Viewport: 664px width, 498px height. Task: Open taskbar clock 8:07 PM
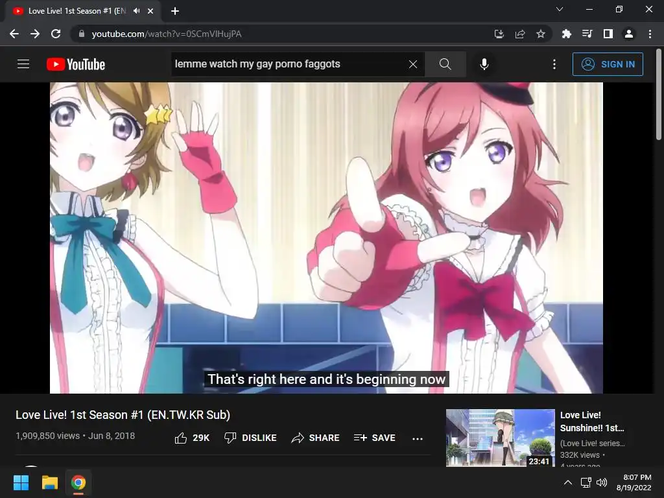[x=634, y=482]
